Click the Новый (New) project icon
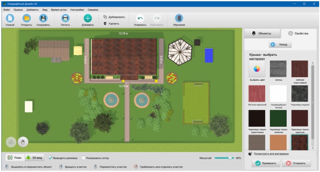This screenshot has height=172, width=320. (10, 18)
